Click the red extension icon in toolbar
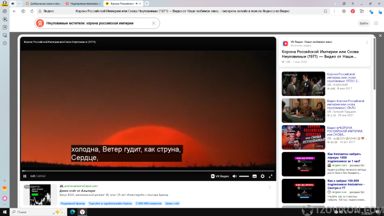 coord(353,11)
